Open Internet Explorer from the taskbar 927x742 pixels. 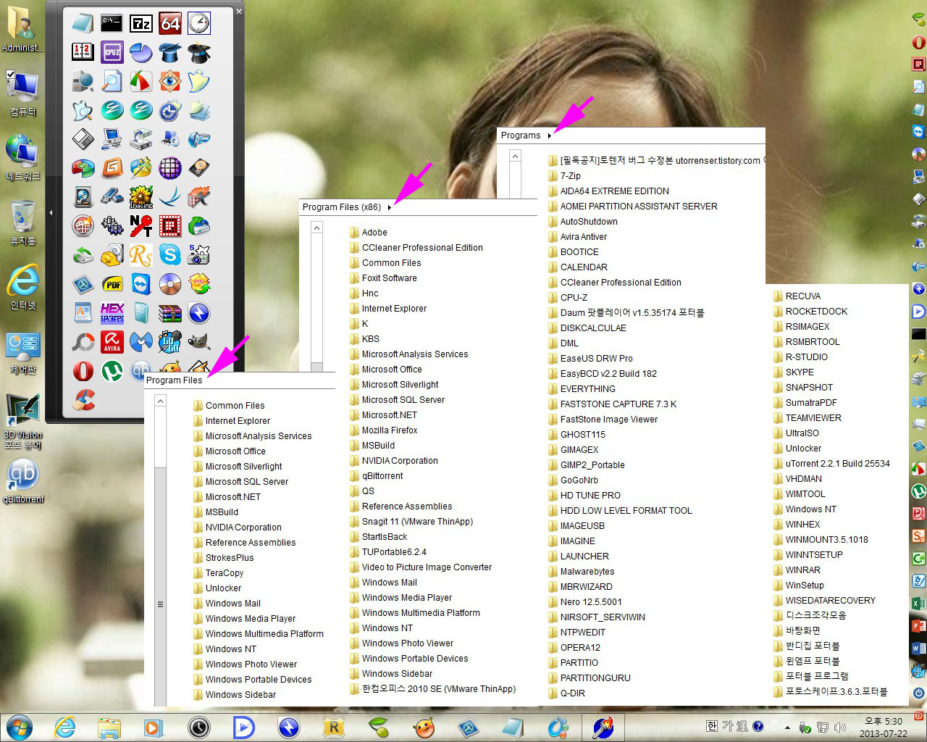(65, 727)
